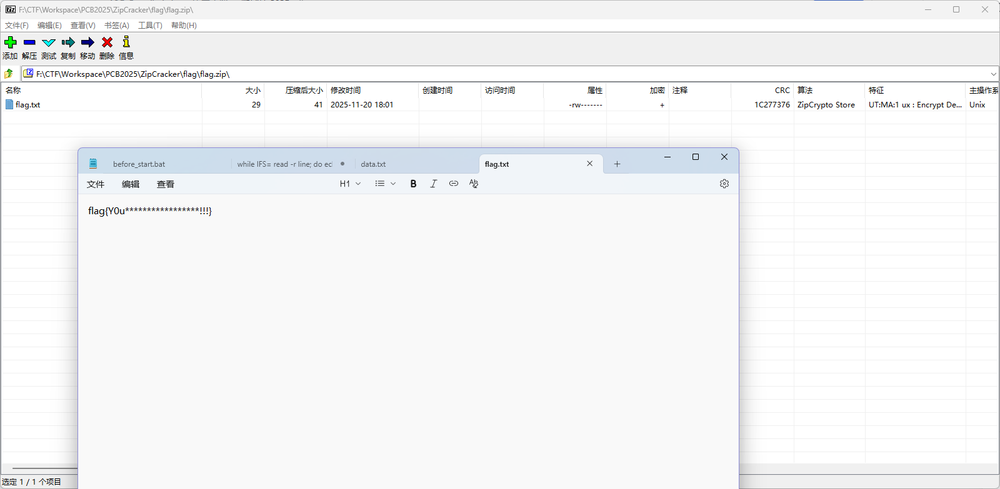This screenshot has width=1000, height=489.
Task: Expand the list style dropdown
Action: [385, 184]
